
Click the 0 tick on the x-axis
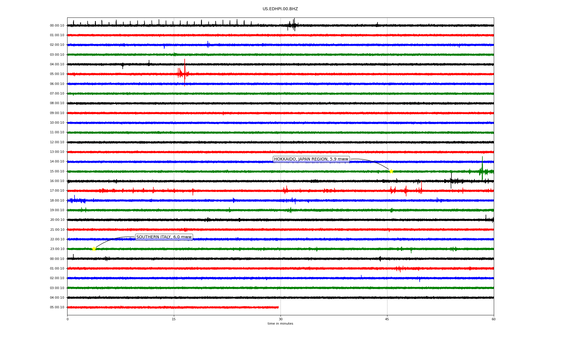pos(67,319)
